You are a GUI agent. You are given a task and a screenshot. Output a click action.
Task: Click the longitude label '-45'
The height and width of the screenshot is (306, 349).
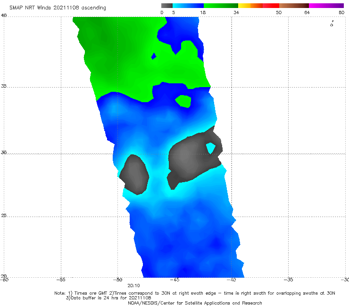click(x=174, y=280)
